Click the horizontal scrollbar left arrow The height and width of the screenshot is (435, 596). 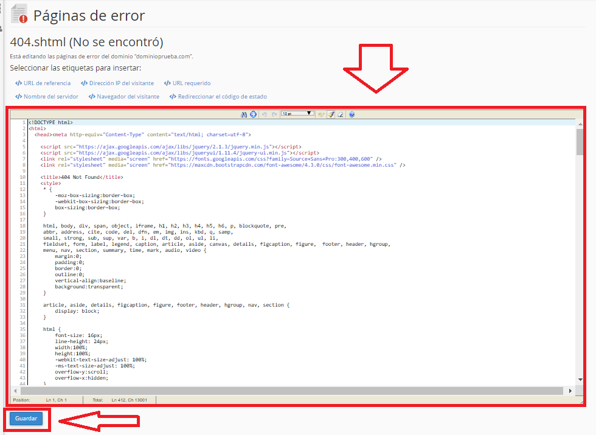(x=15, y=391)
